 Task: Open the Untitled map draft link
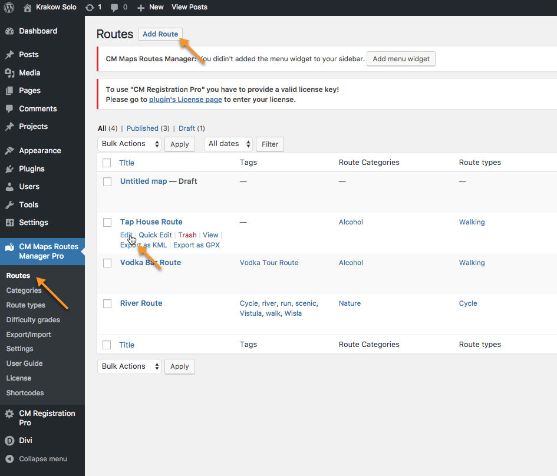[143, 181]
